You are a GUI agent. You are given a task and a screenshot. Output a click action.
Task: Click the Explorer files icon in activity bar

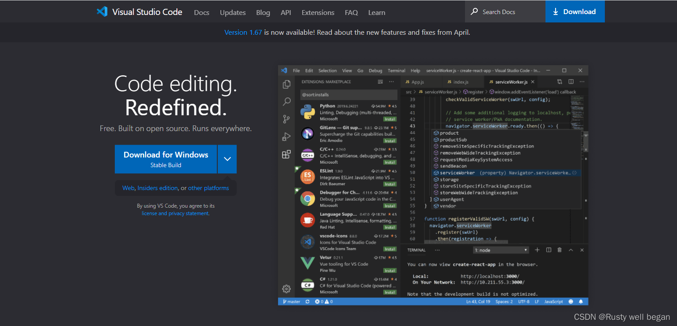[x=286, y=84]
